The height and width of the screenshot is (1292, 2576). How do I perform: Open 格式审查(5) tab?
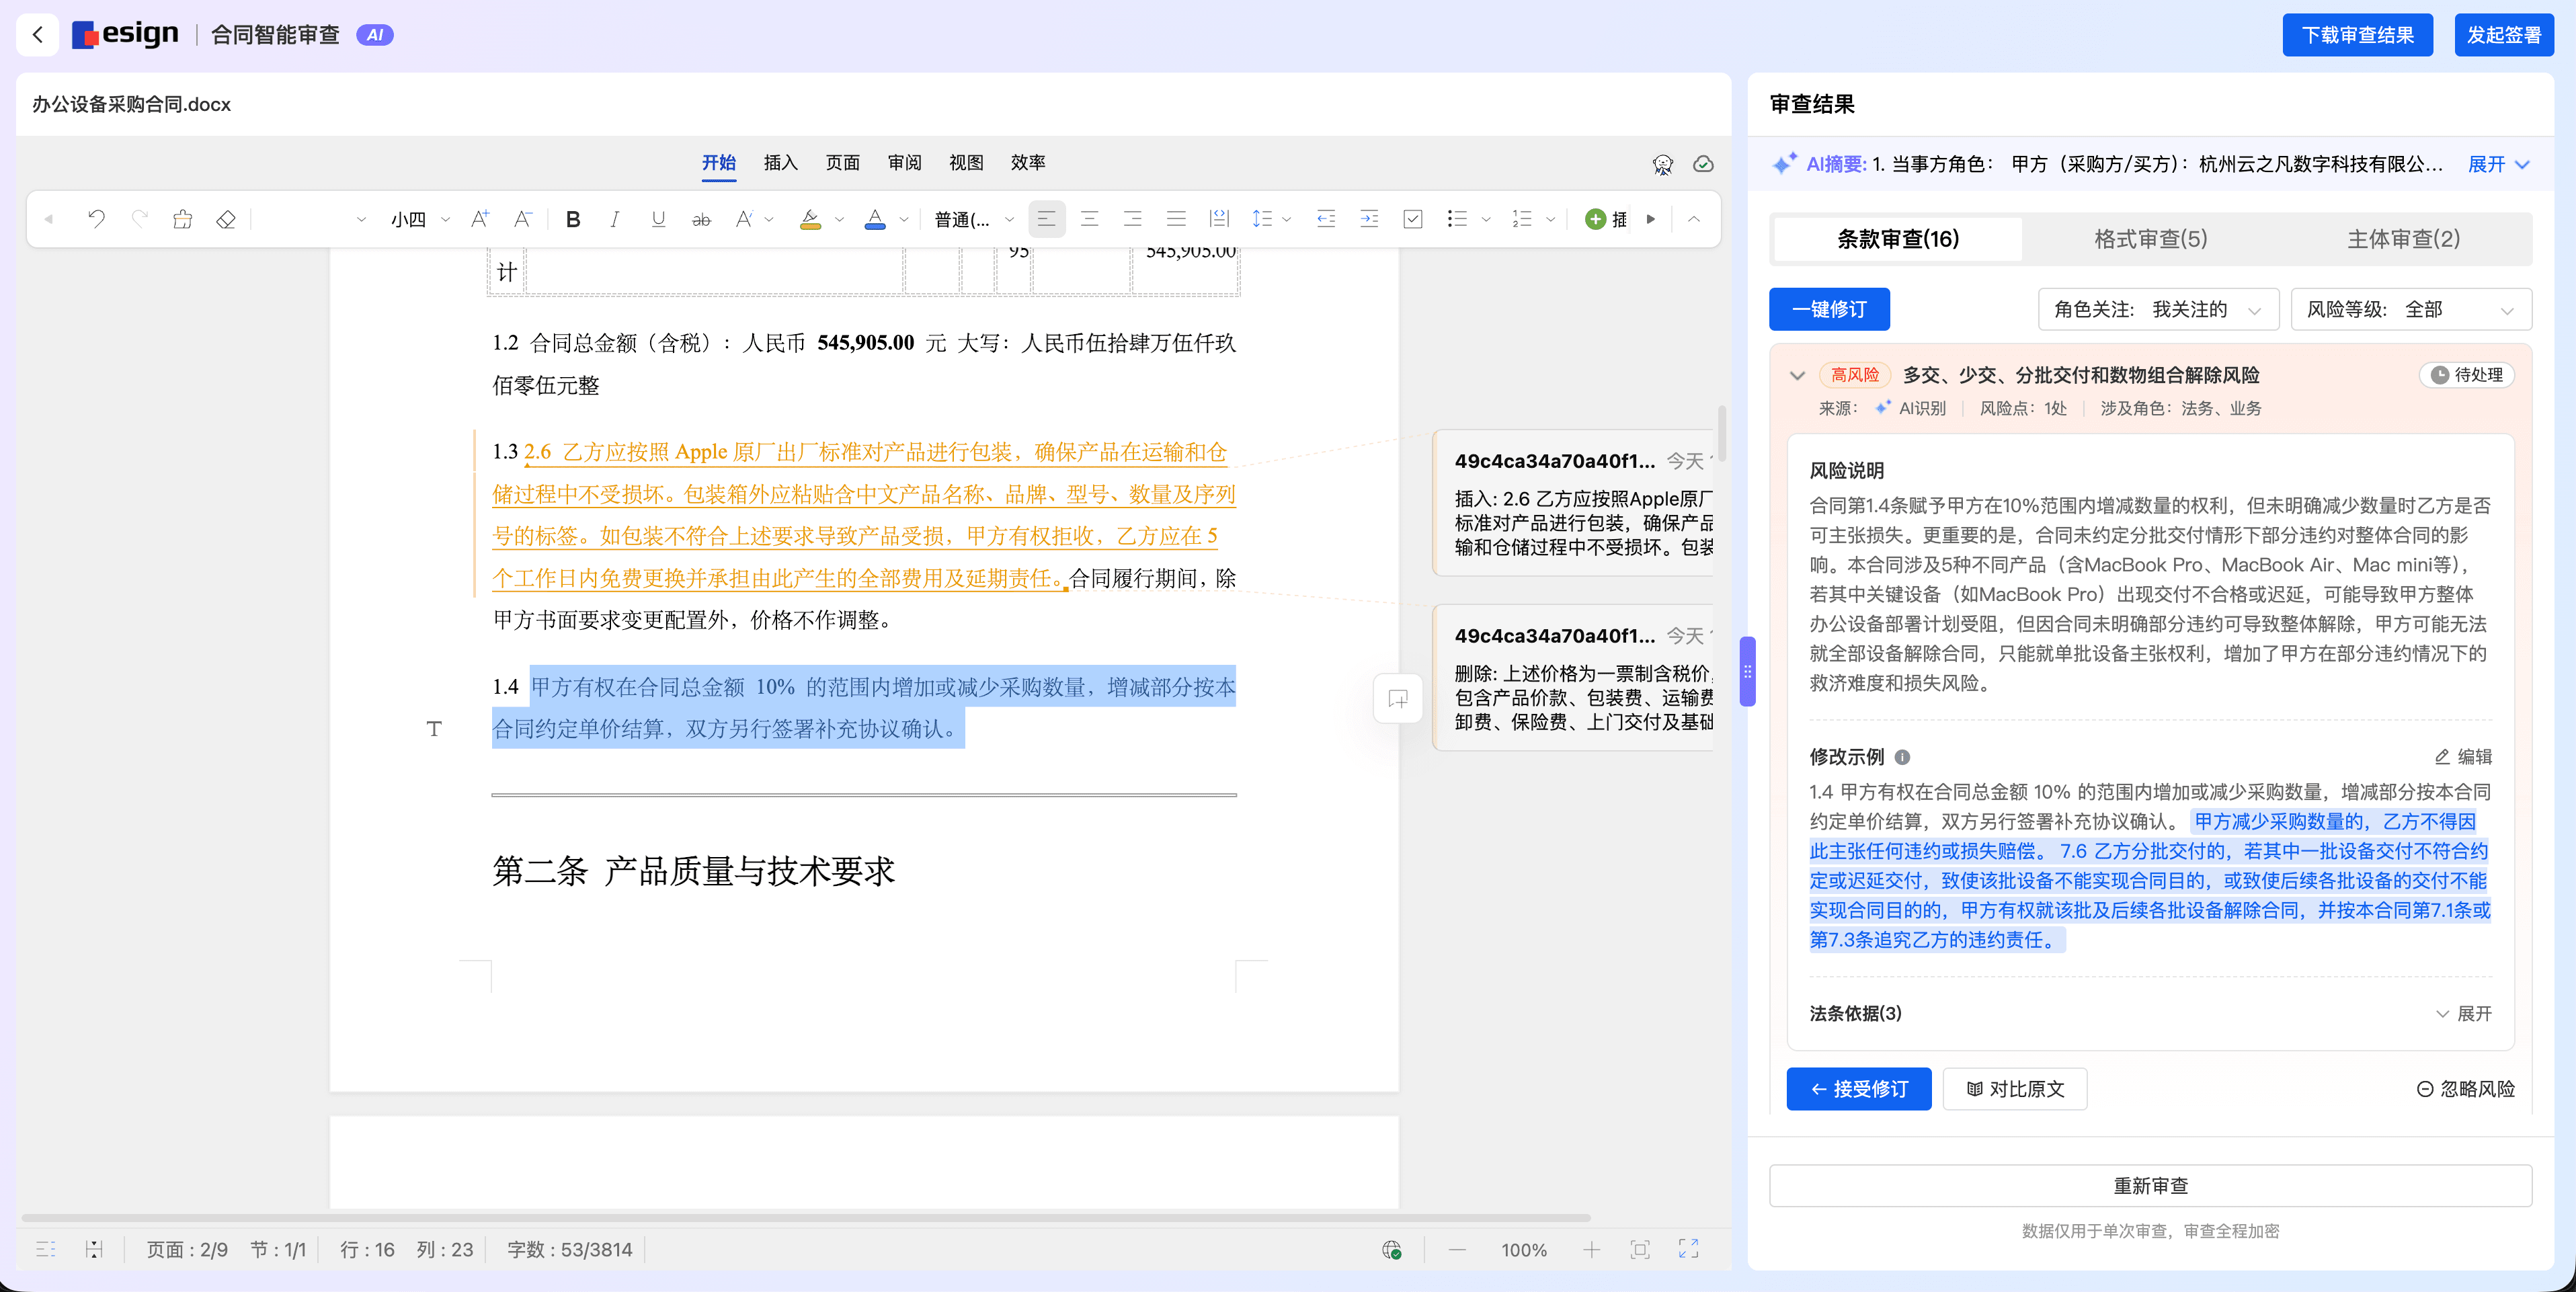[2151, 239]
